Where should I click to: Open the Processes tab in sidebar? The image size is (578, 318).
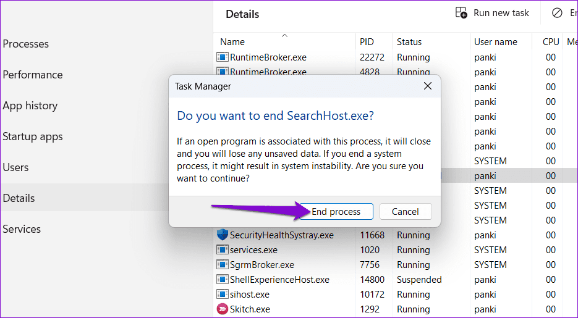[x=26, y=44]
